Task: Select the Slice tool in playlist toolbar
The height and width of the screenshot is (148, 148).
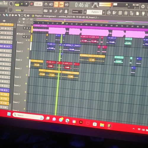Action: [x=19, y=15]
